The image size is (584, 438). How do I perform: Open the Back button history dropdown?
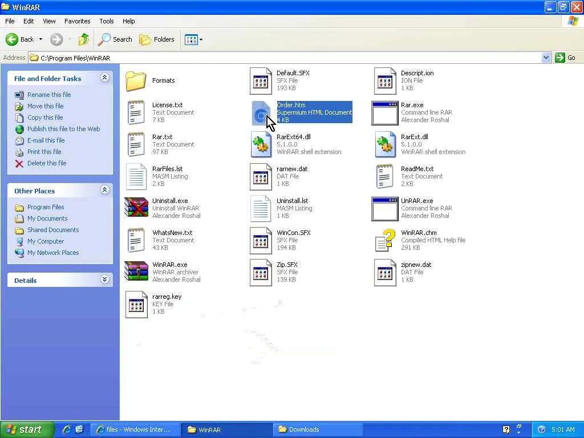click(x=40, y=39)
